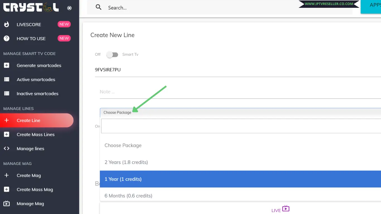
Task: Choose the 6 Months (0.6 credits) option
Action: tap(128, 196)
